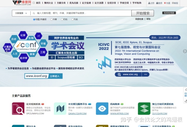Go to previous banner slide arrow
The width and height of the screenshot is (187, 127).
(7, 51)
